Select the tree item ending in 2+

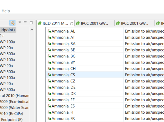(2, 36)
